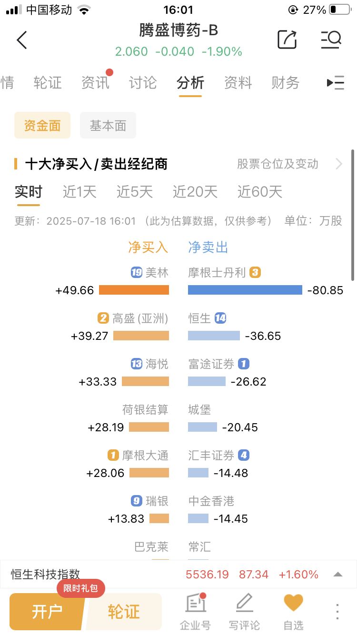Open the search list icon
Image resolution: width=357 pixels, height=635 pixels.
(x=331, y=40)
